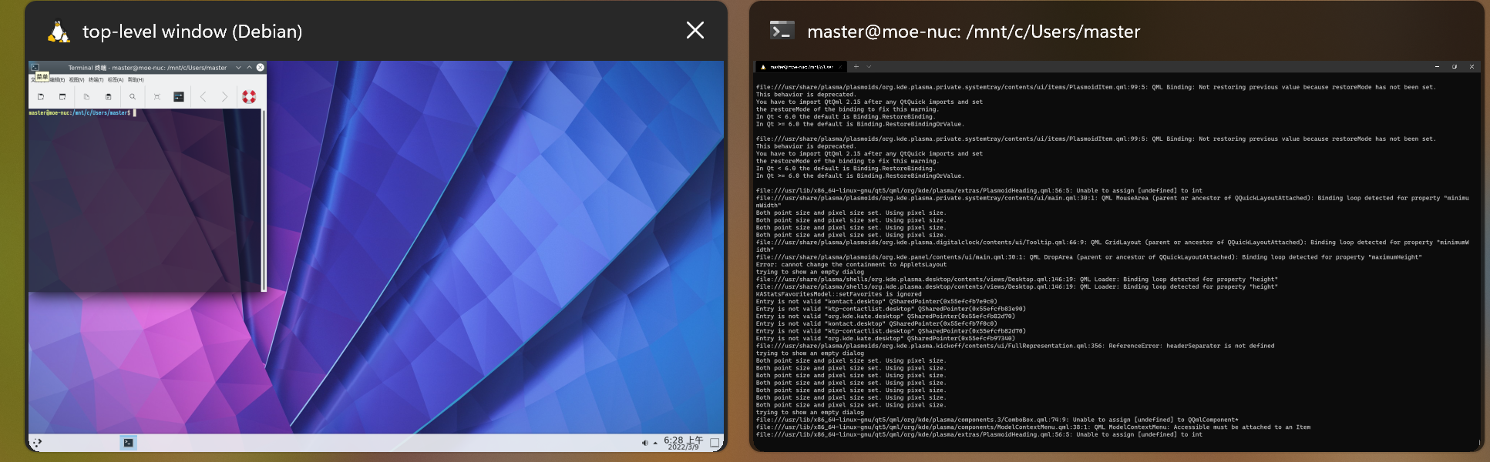Open the 标签(A) menu in Debian terminal
Screen dimensions: 1490x462
coord(116,79)
